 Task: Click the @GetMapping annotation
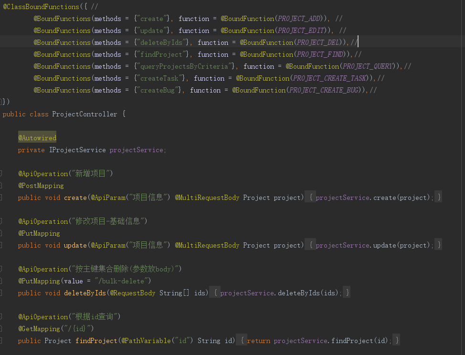point(39,329)
